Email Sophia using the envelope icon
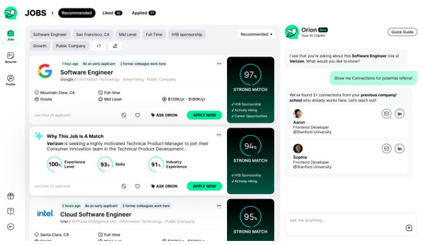Screen dimensions: 422x245 (386, 148)
